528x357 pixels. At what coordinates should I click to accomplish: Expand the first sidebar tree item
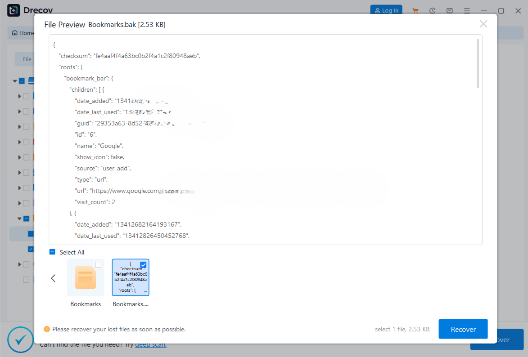click(x=18, y=96)
